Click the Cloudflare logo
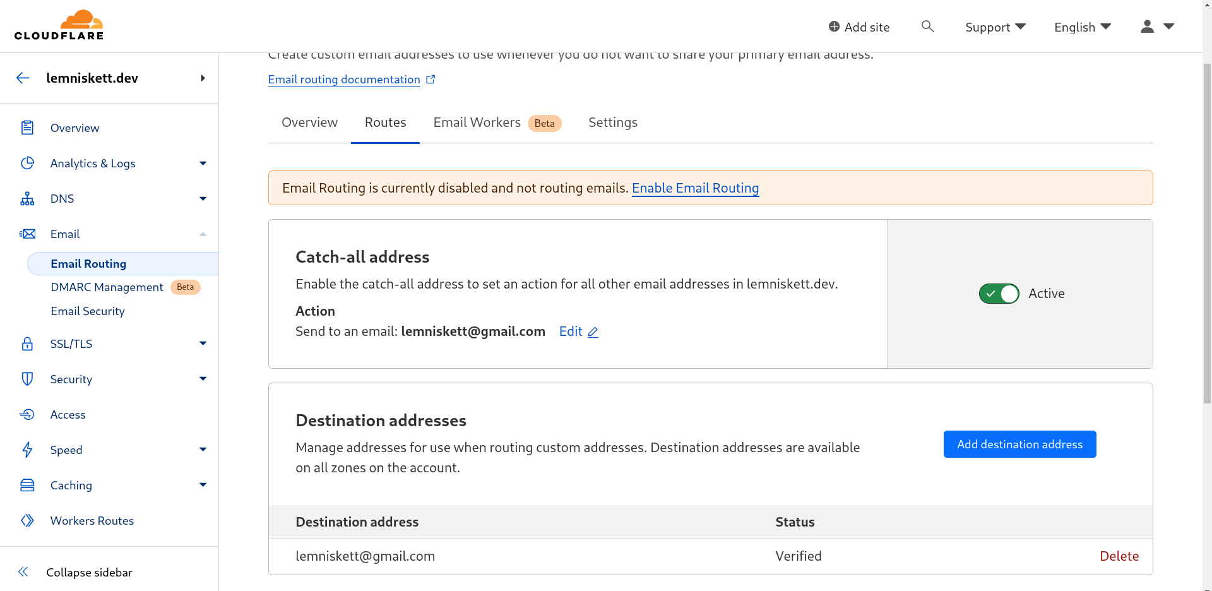 [59, 25]
